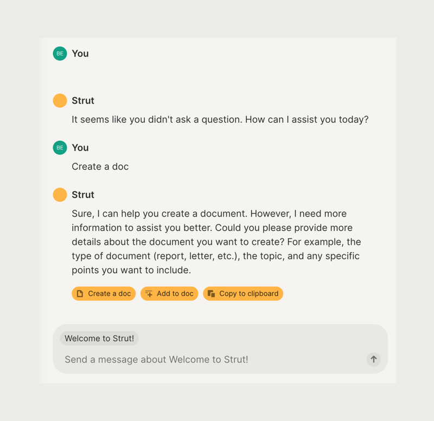Screen dimensions: 434x421
Task: Click the You label above Create a doc message
Action: pos(80,147)
